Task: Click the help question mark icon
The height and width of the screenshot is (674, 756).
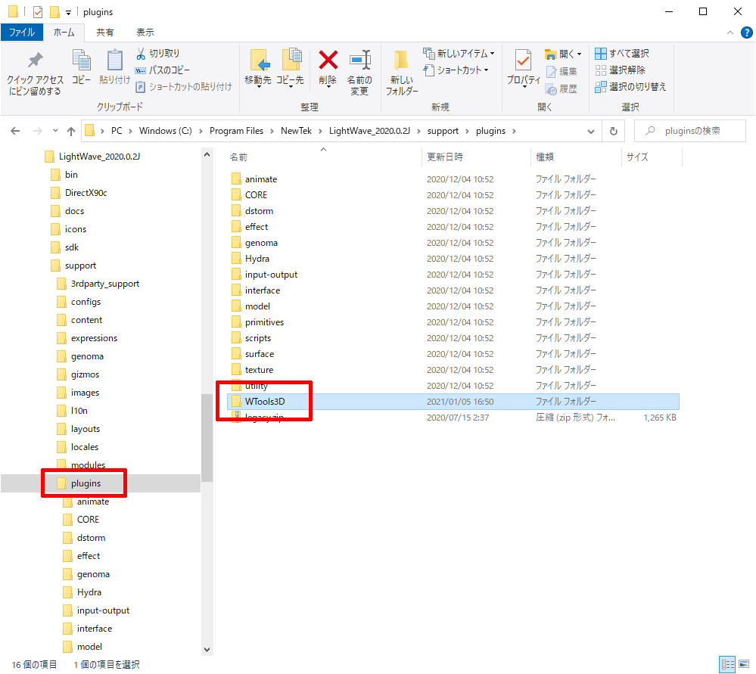Action: click(746, 33)
